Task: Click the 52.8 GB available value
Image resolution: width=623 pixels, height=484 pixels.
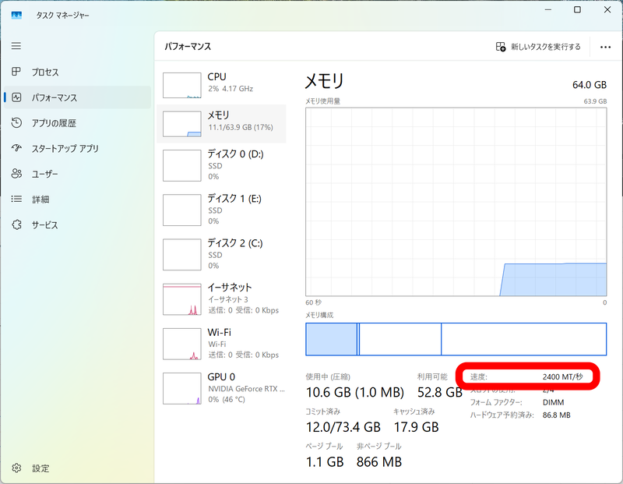Action: click(x=440, y=392)
